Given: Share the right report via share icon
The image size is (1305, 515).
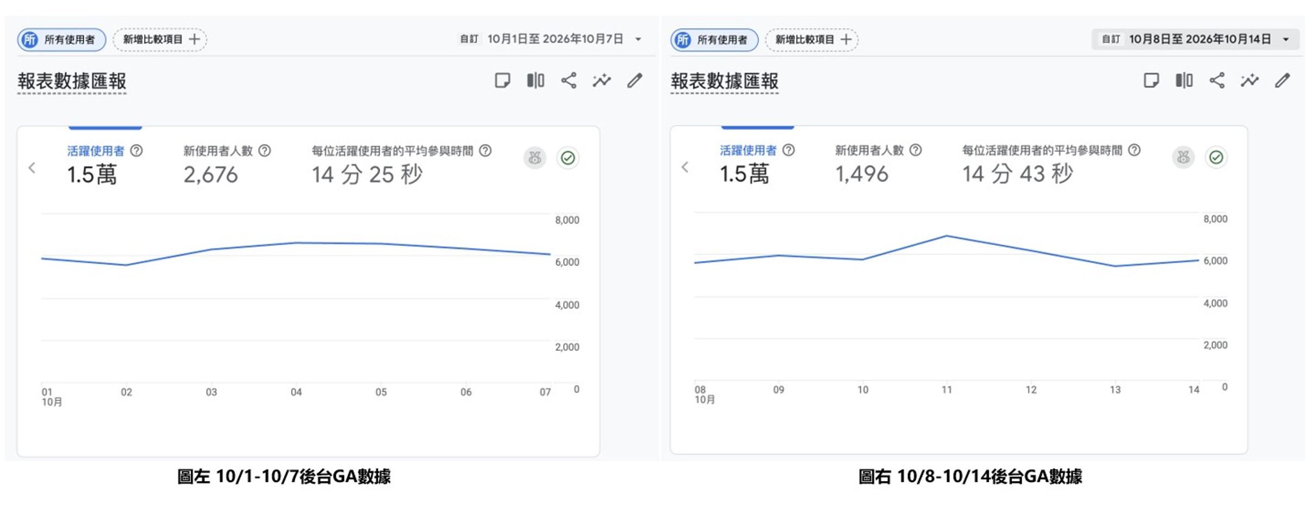Looking at the screenshot, I should point(1217,80).
